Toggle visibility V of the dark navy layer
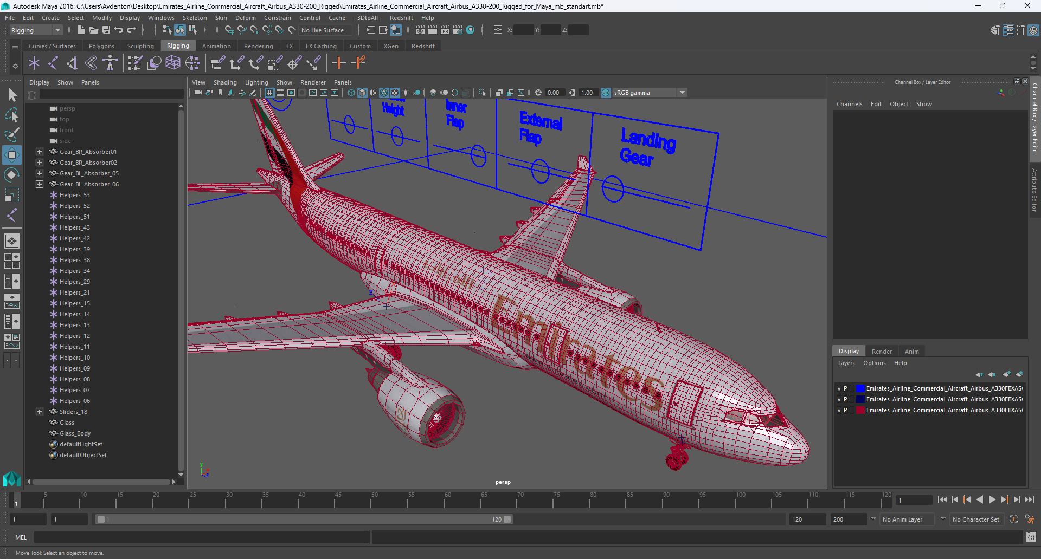This screenshot has height=559, width=1041. 839,399
